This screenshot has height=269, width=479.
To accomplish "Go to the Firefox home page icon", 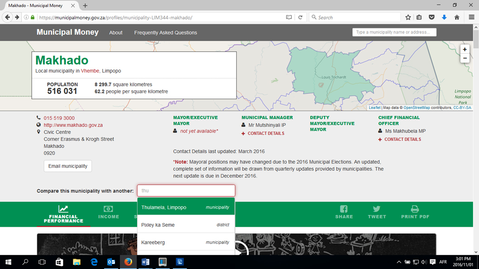I will click(x=457, y=17).
